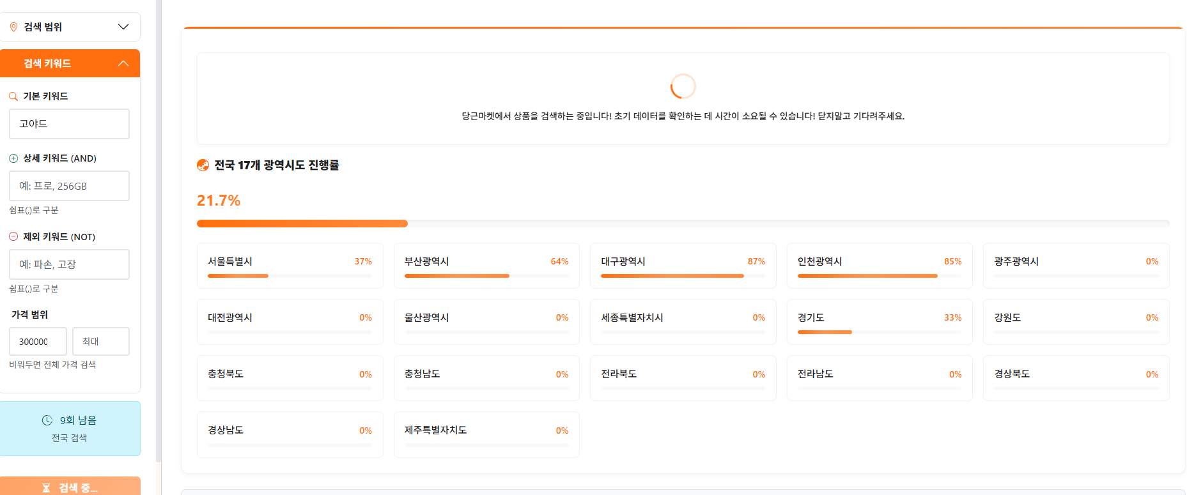Image resolution: width=1187 pixels, height=495 pixels.
Task: Collapse the 검색 키워드 section chevron
Action: tap(123, 63)
